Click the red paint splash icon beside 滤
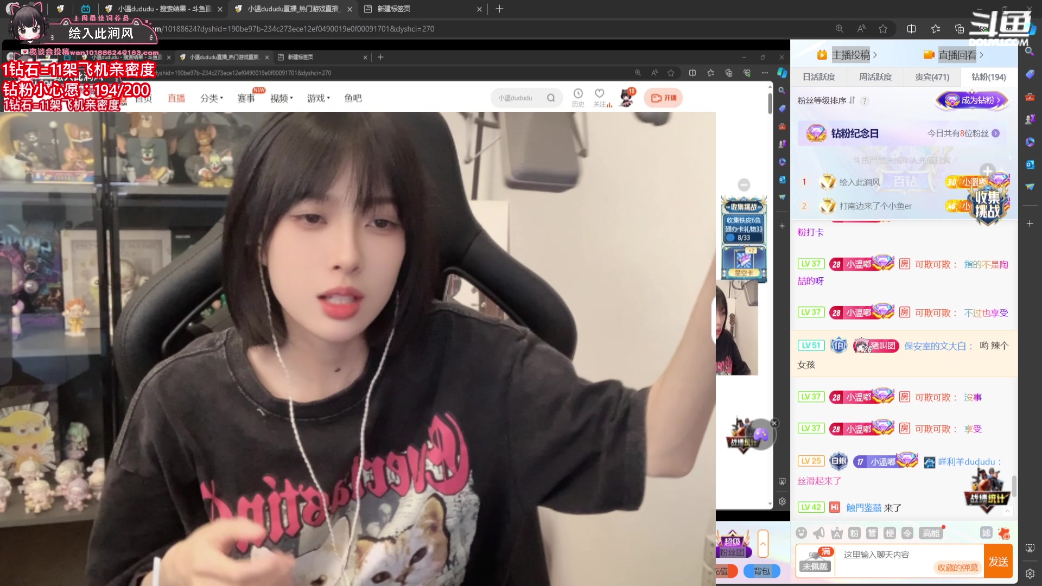This screenshot has height=586, width=1042. (x=1004, y=533)
